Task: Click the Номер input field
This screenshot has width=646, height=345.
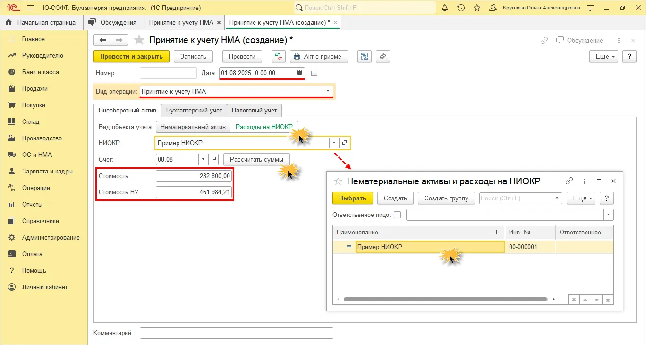Action: (x=168, y=73)
